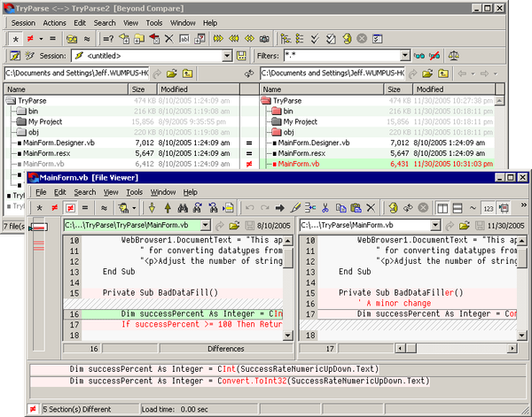The height and width of the screenshot is (417, 532).
Task: Switch to side-by-side layout icon
Action: [x=442, y=208]
